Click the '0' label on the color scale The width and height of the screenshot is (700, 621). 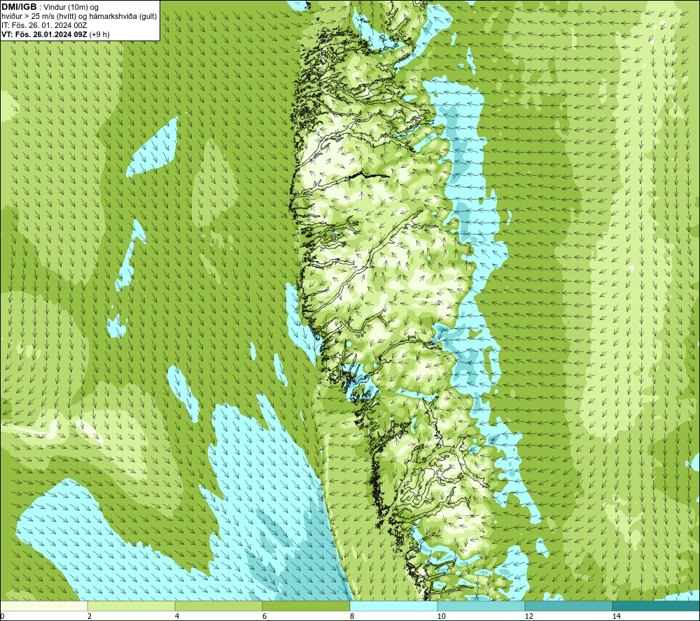(x=2, y=616)
